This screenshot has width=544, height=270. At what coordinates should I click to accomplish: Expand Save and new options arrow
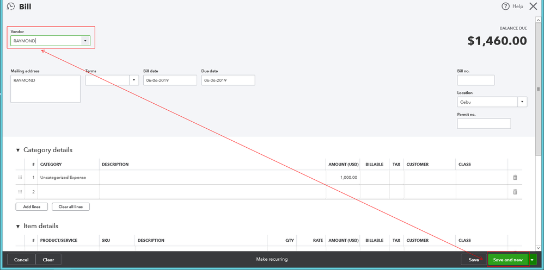pos(532,260)
